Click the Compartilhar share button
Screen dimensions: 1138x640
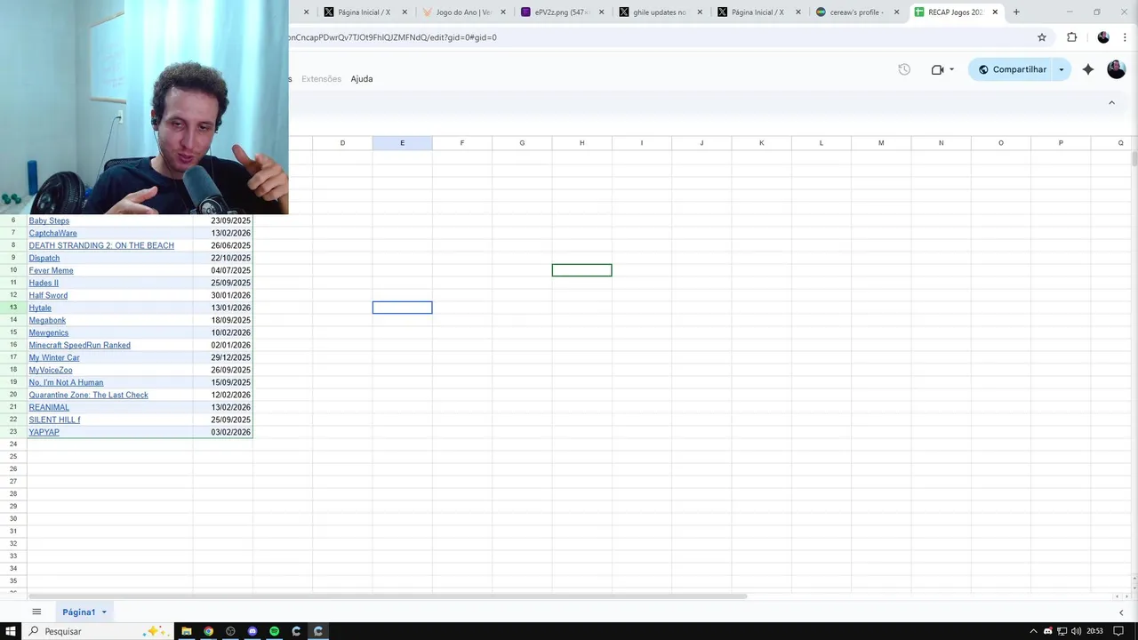click(x=1012, y=69)
